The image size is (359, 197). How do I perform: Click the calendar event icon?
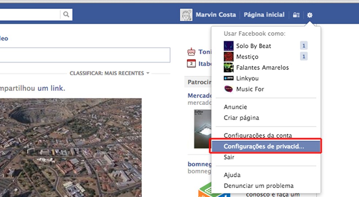192,63
